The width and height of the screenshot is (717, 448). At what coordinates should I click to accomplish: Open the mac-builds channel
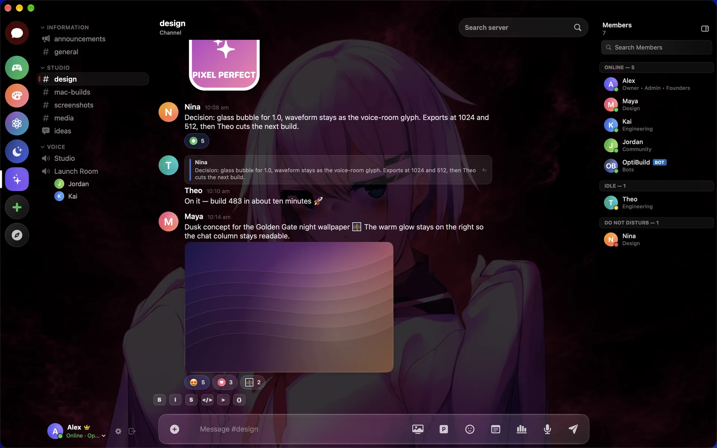tap(93, 92)
